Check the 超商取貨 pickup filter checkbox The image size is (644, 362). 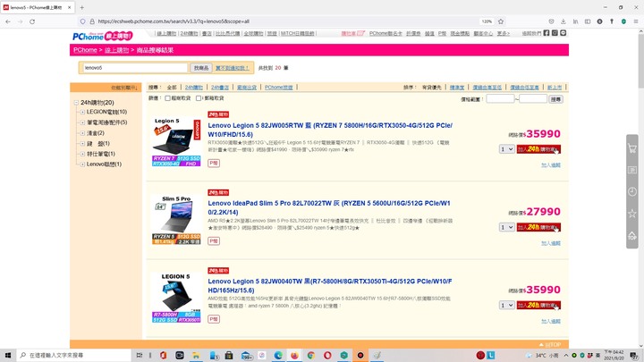(x=167, y=98)
